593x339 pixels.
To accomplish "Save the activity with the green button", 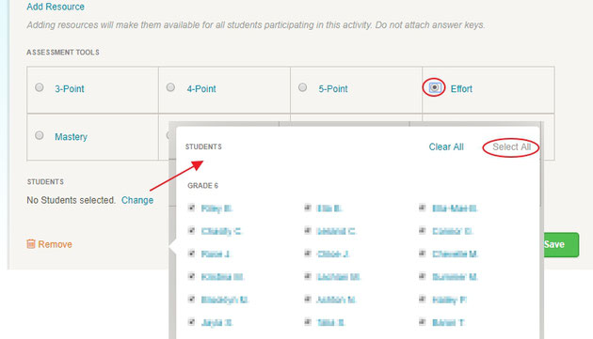I will [561, 244].
